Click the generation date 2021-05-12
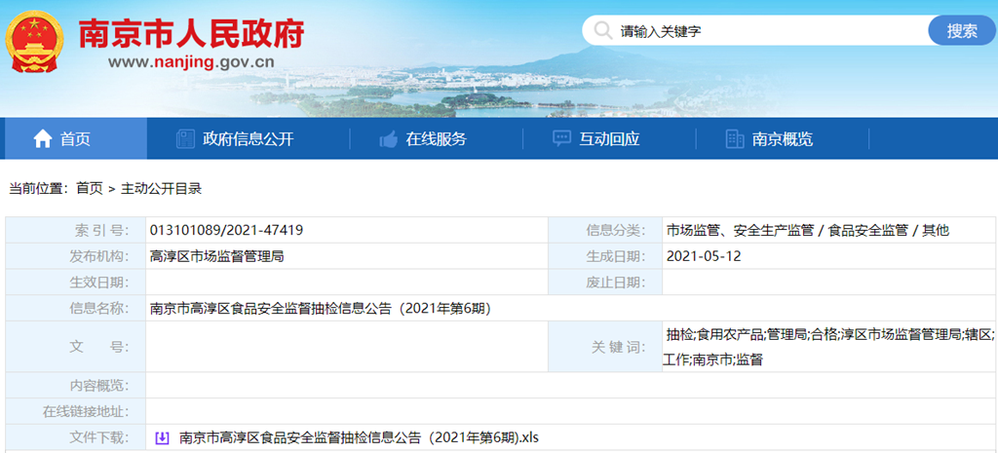This screenshot has height=453, width=998. click(704, 256)
